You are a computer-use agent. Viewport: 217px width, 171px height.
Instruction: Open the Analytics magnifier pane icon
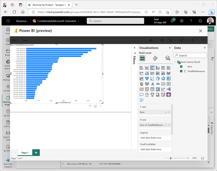point(168,58)
